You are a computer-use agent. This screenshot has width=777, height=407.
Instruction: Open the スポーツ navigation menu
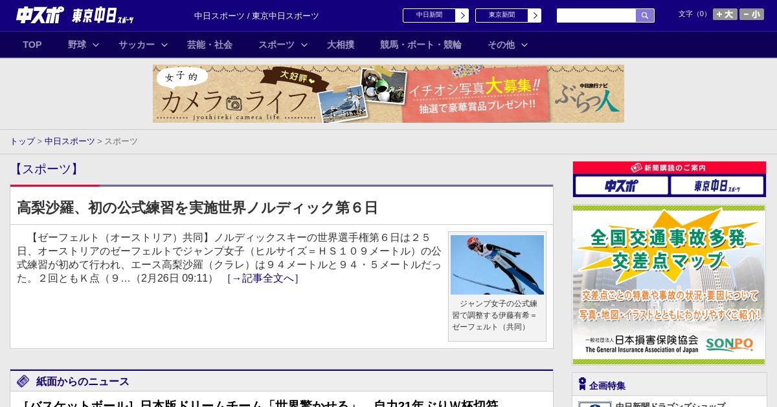[x=276, y=45]
